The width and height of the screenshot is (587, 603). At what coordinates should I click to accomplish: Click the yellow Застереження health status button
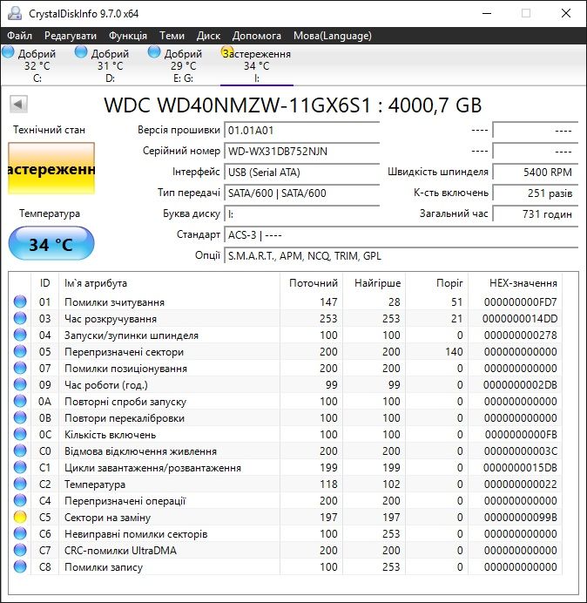(51, 168)
